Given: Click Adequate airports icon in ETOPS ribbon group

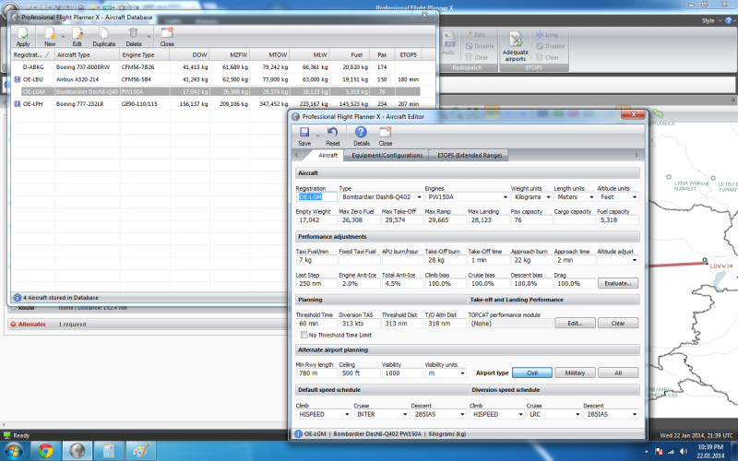Looking at the screenshot, I should [x=516, y=40].
